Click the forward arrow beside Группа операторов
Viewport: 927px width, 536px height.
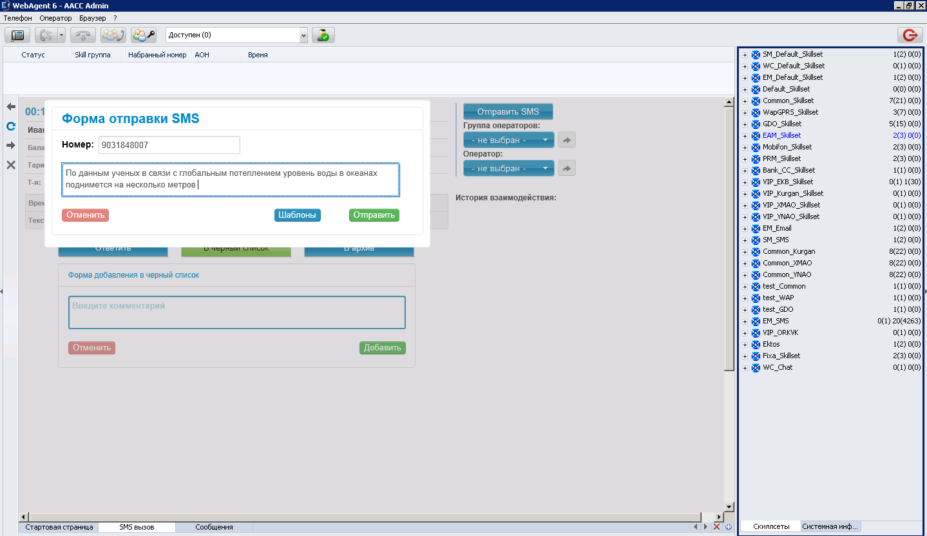pos(567,140)
